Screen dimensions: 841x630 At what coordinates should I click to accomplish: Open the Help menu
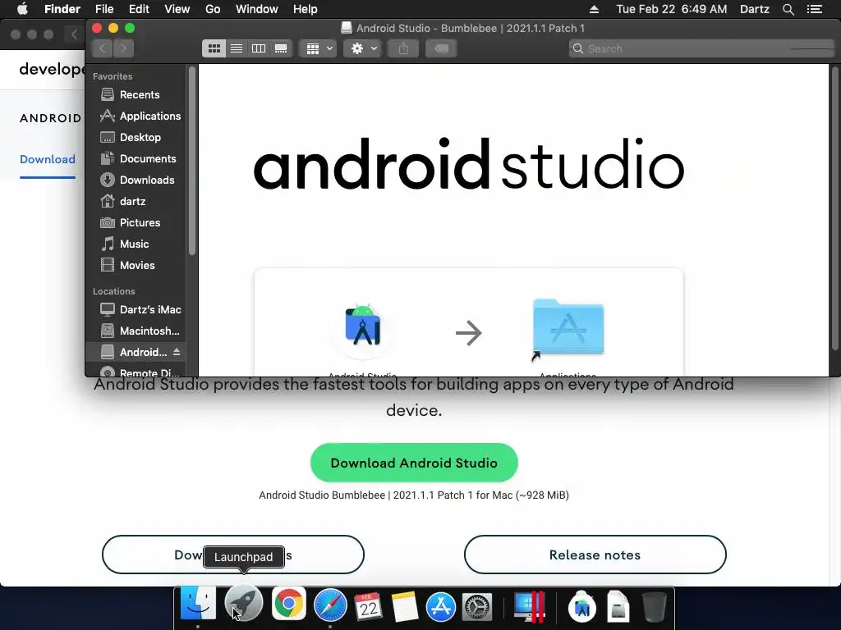click(306, 9)
